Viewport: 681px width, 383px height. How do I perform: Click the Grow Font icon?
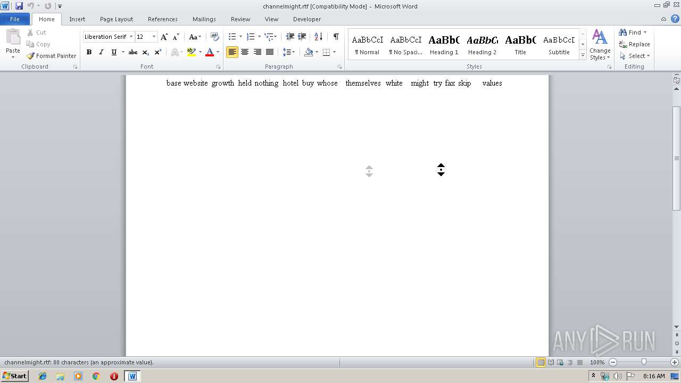pos(164,37)
